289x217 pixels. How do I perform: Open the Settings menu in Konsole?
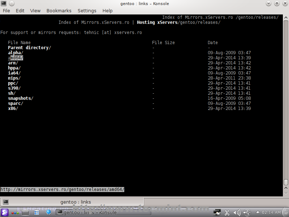point(87,10)
